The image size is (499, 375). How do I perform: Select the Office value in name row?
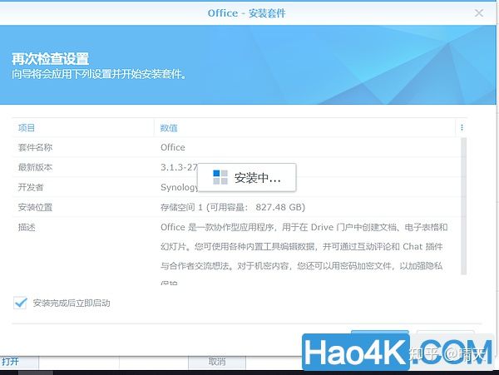click(x=173, y=147)
